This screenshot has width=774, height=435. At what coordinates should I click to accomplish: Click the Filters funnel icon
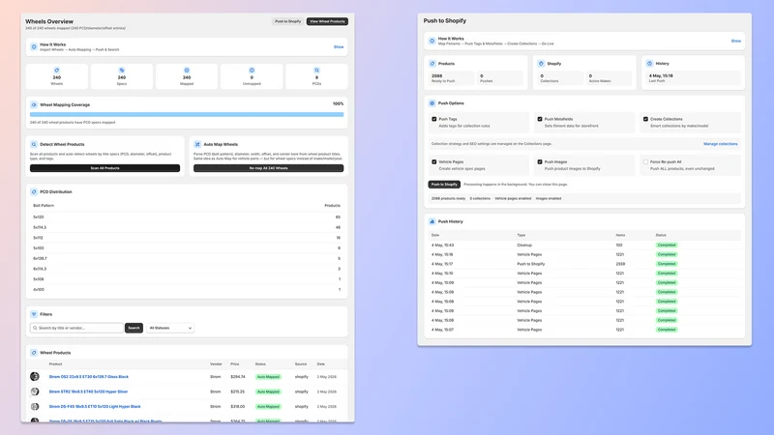click(34, 314)
